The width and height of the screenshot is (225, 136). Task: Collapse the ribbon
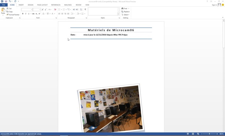point(223,18)
